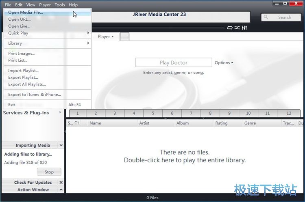Click the Services & Plug-ins heading
The image size is (305, 202).
26,113
